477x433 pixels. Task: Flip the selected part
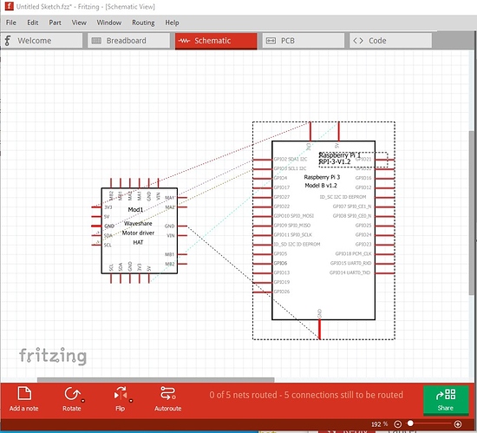coord(121,398)
